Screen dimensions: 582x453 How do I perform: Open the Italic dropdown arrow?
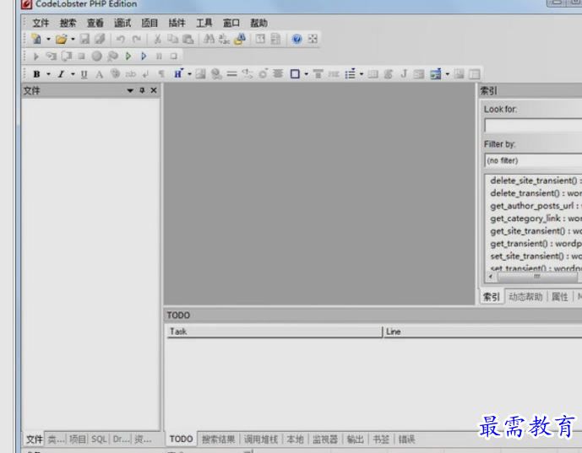(73, 74)
